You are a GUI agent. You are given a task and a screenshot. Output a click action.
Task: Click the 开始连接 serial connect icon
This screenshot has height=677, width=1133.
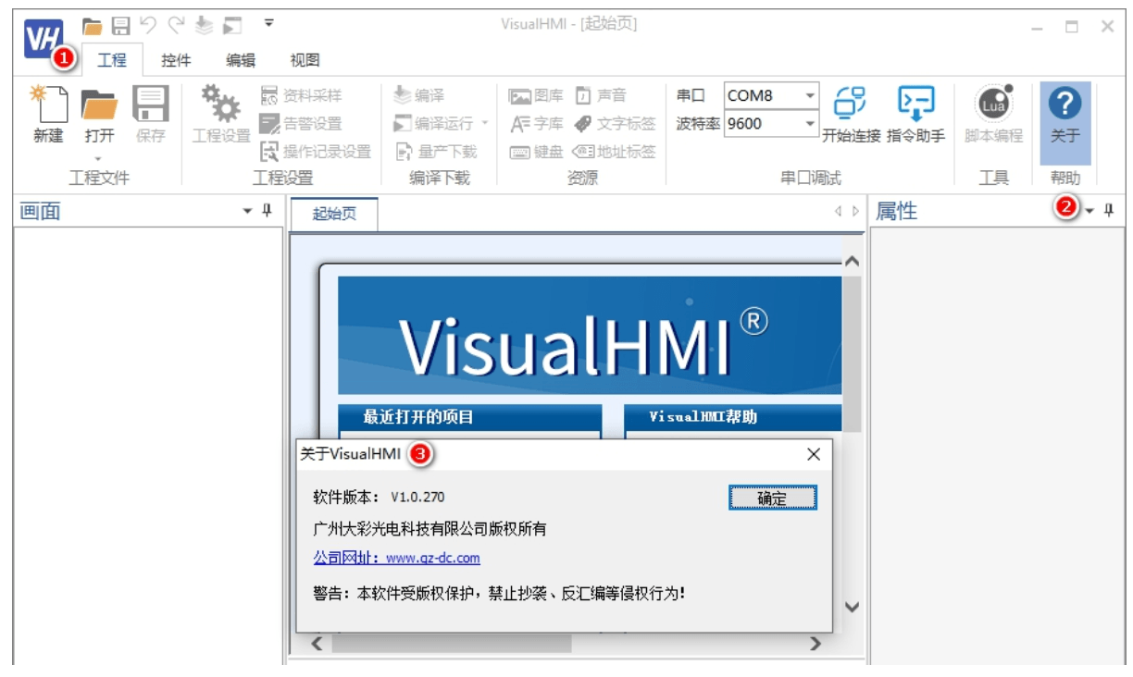[x=850, y=104]
